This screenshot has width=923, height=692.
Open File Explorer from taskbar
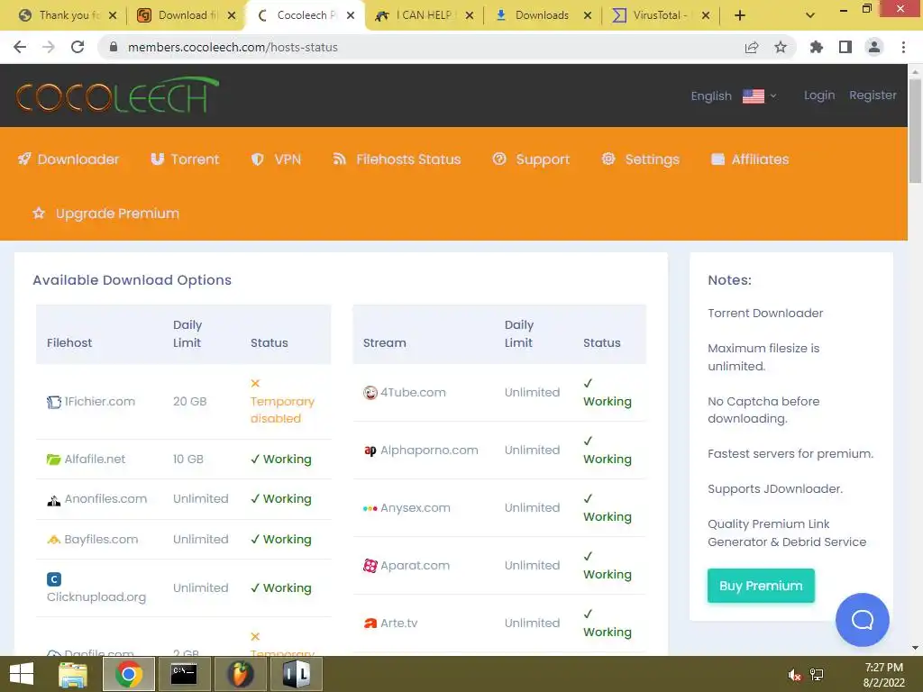(73, 674)
